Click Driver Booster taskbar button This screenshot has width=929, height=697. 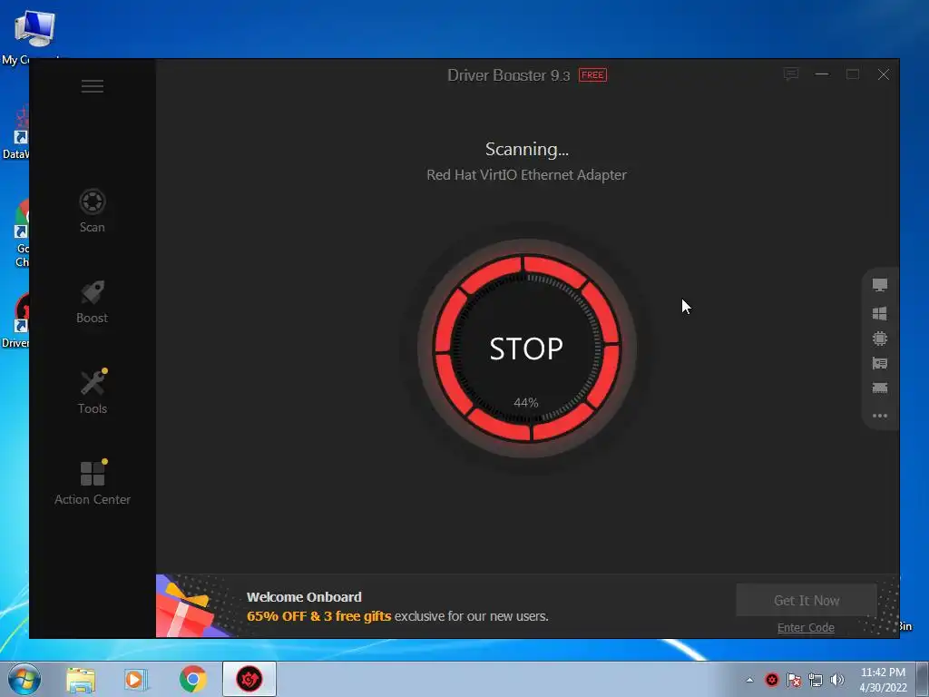coord(249,679)
